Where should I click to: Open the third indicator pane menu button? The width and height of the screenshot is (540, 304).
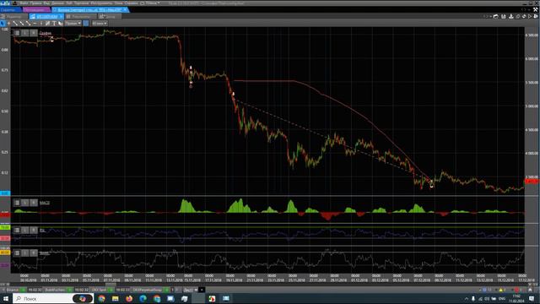[x=17, y=230]
